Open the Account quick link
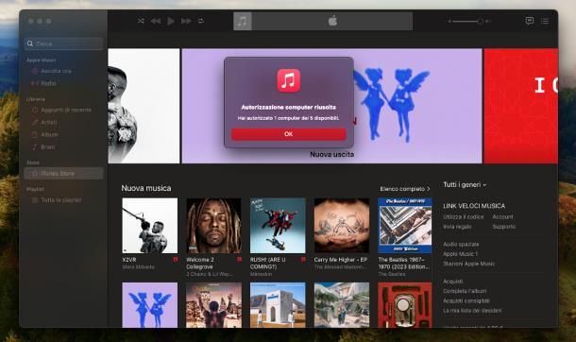This screenshot has height=342, width=576. pos(503,217)
